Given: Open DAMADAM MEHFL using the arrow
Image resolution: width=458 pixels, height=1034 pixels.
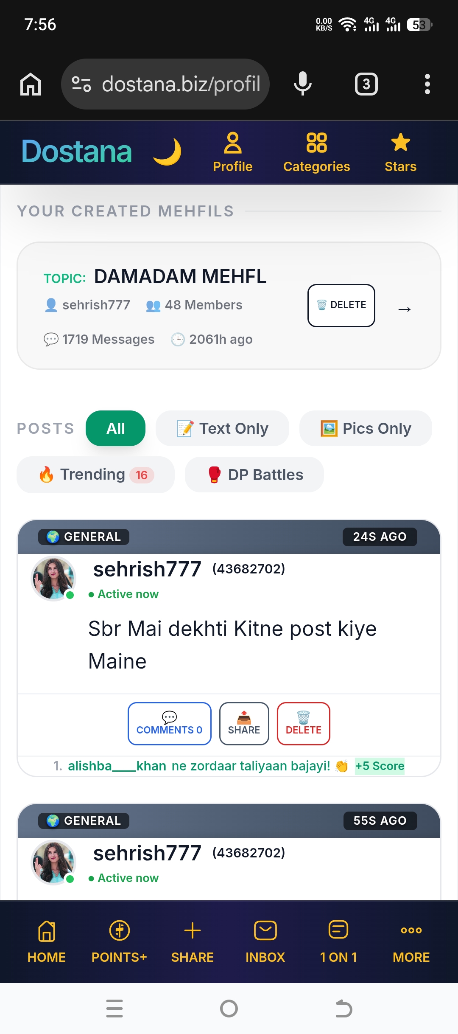Looking at the screenshot, I should click(405, 309).
